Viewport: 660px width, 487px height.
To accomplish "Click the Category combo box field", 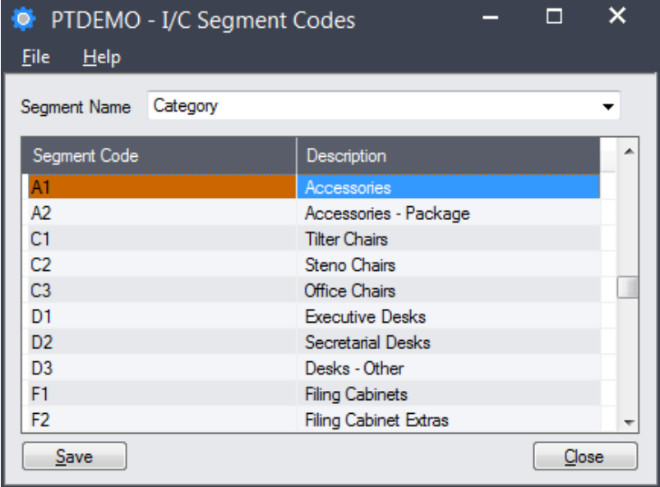I will 384,106.
